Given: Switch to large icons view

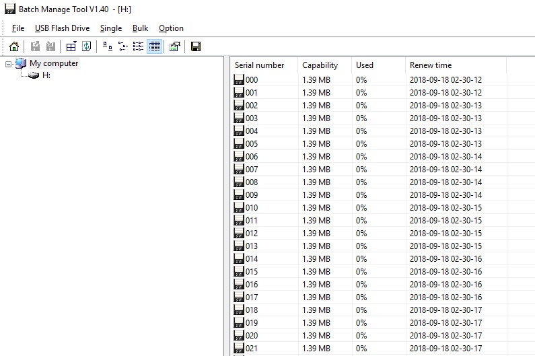Looking at the screenshot, I should (108, 46).
